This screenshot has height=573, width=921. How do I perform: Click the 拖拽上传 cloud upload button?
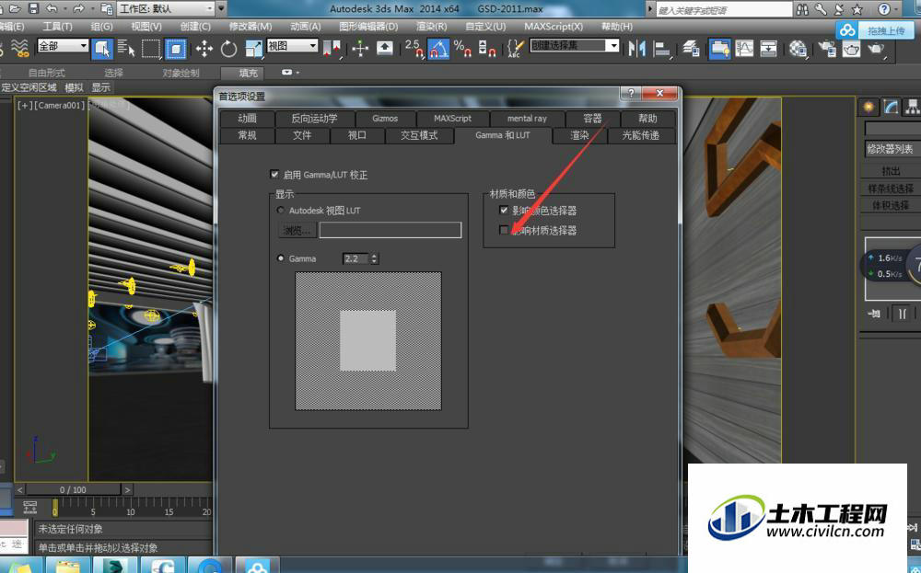tap(875, 30)
